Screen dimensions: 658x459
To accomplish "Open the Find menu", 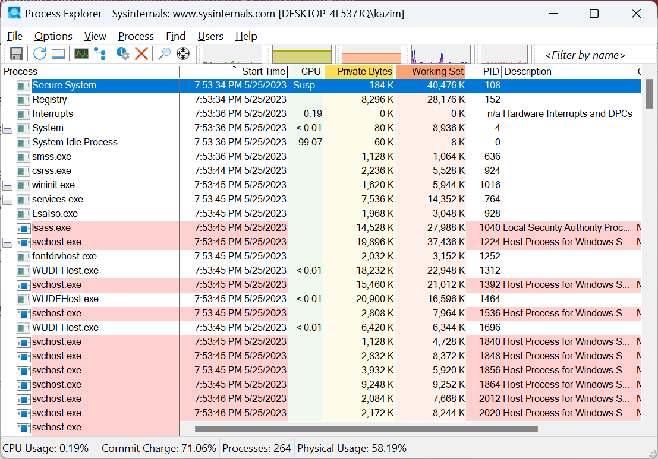I will pyautogui.click(x=176, y=36).
